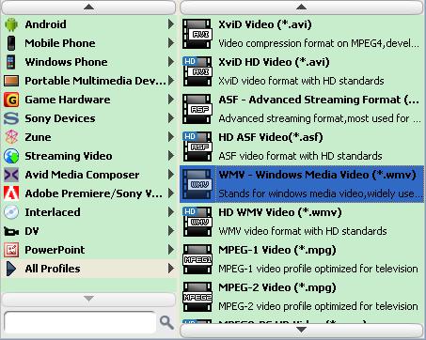426x340 pixels.
Task: Click down arrow below format list
Action: pos(302,331)
